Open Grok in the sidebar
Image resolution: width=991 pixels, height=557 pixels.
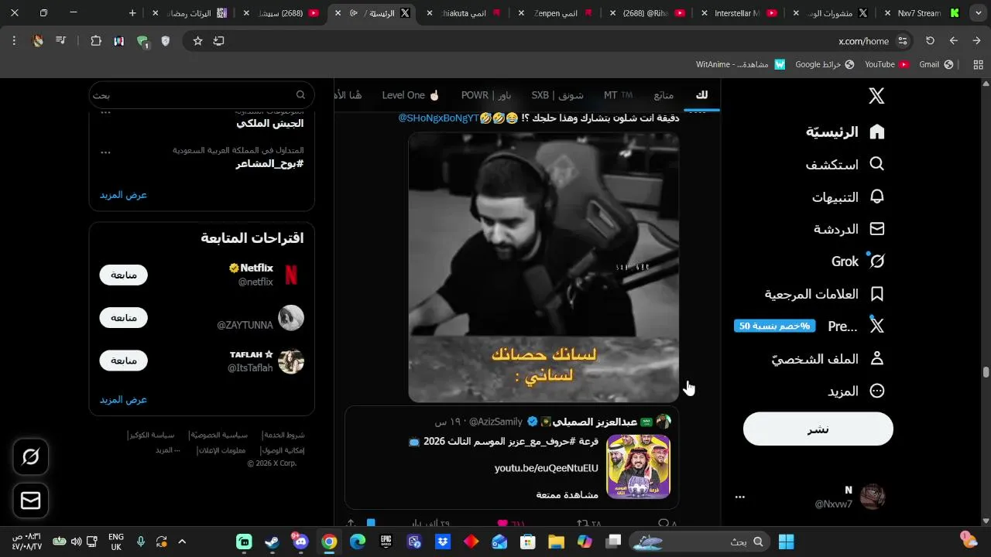[x=858, y=261]
